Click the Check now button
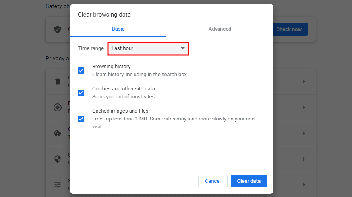 click(x=290, y=29)
